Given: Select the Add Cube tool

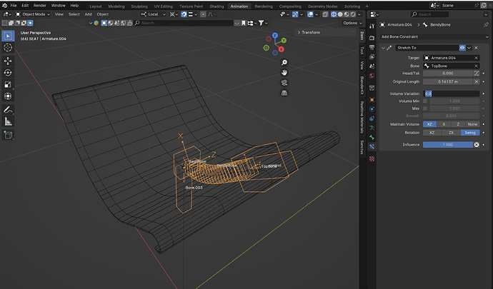Looking at the screenshot, I should 8,135.
